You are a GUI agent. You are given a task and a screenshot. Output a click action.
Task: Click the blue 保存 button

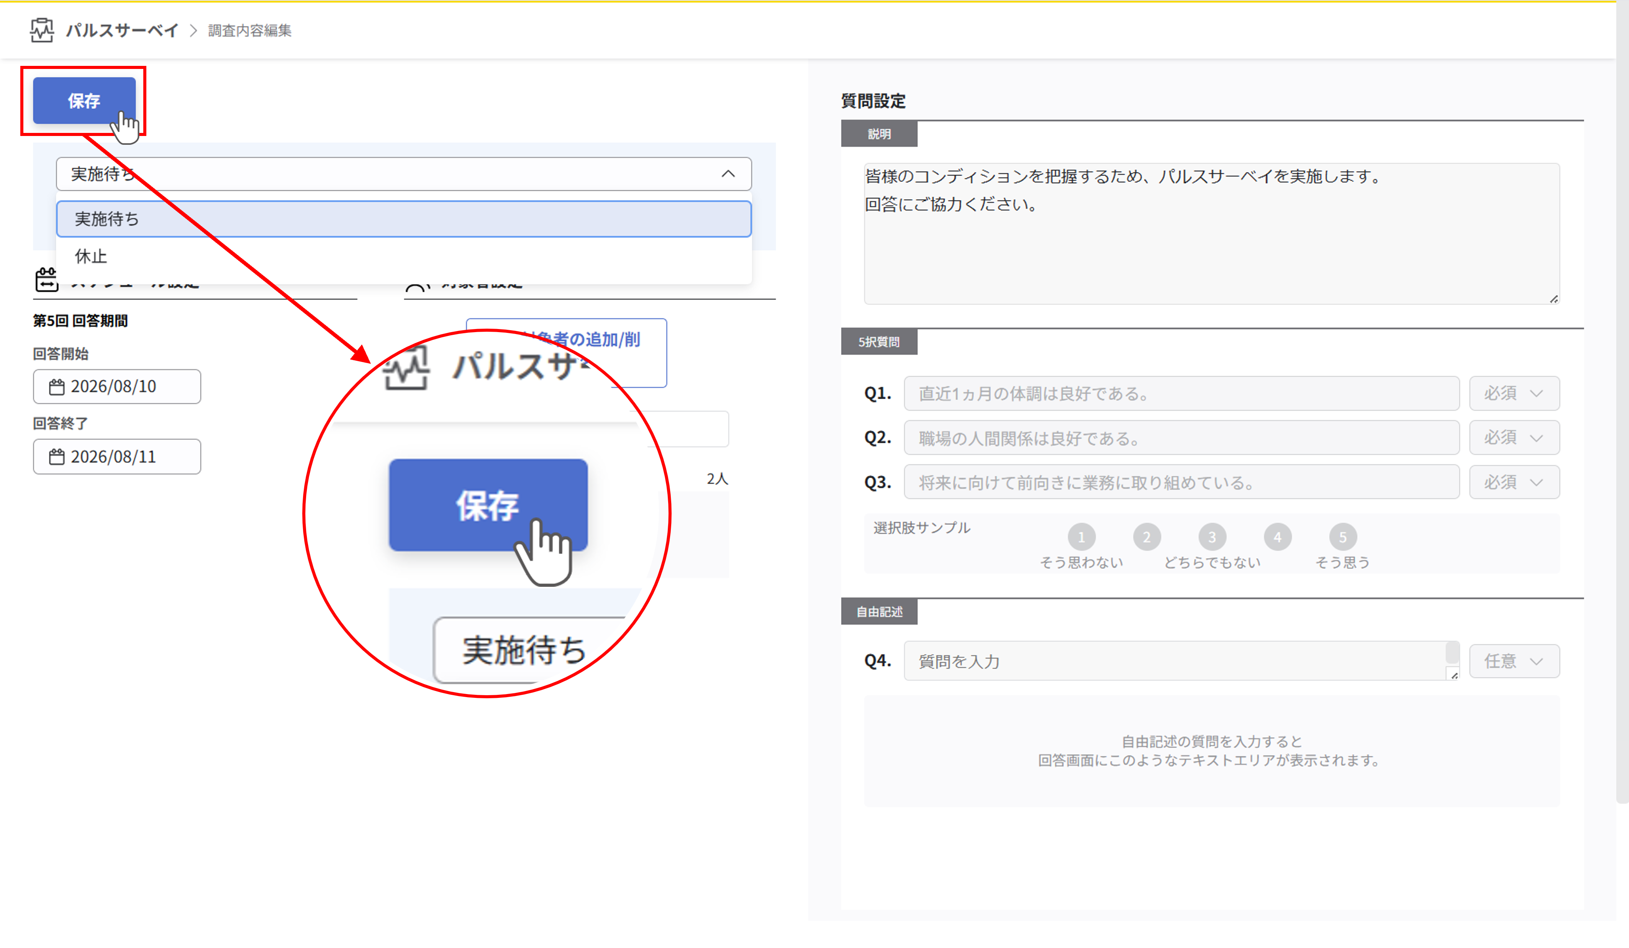(84, 100)
